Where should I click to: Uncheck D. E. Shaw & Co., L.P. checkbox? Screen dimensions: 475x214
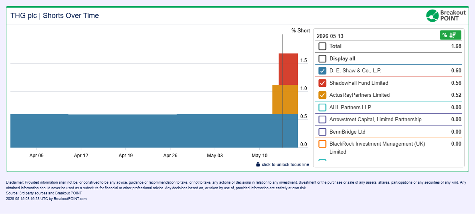tap(322, 71)
